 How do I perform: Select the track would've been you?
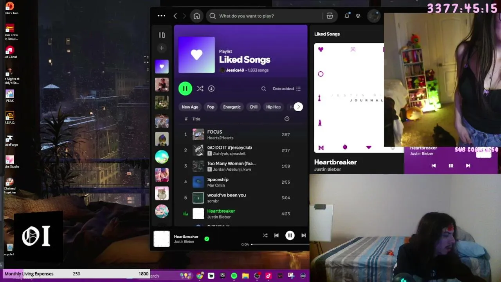click(241, 198)
